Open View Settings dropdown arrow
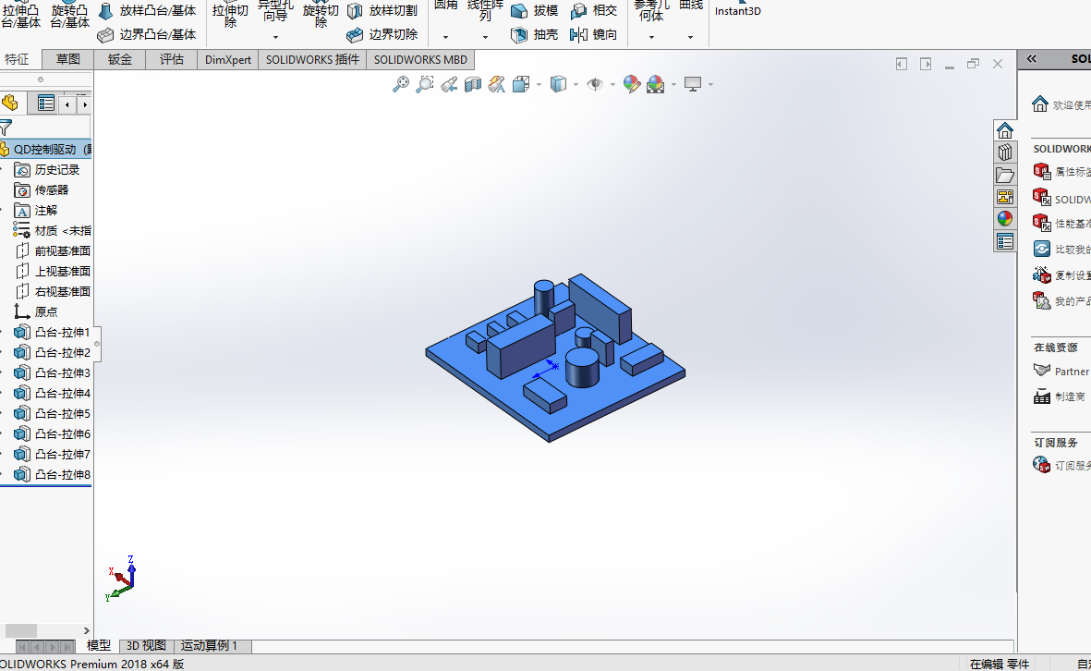The width and height of the screenshot is (1091, 671). [x=710, y=85]
